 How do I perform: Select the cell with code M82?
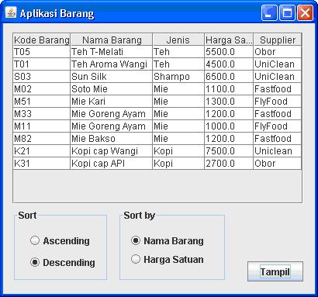pyautogui.click(x=42, y=139)
